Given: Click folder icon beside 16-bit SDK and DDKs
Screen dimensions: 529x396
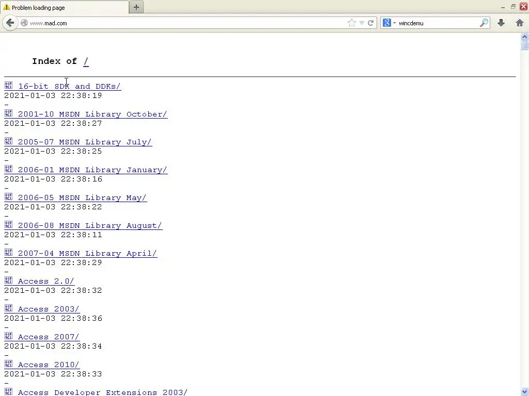Looking at the screenshot, I should [x=8, y=85].
